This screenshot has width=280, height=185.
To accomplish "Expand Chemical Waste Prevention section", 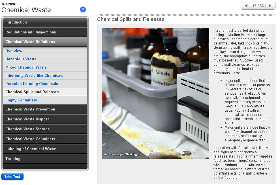I will coord(45,109).
